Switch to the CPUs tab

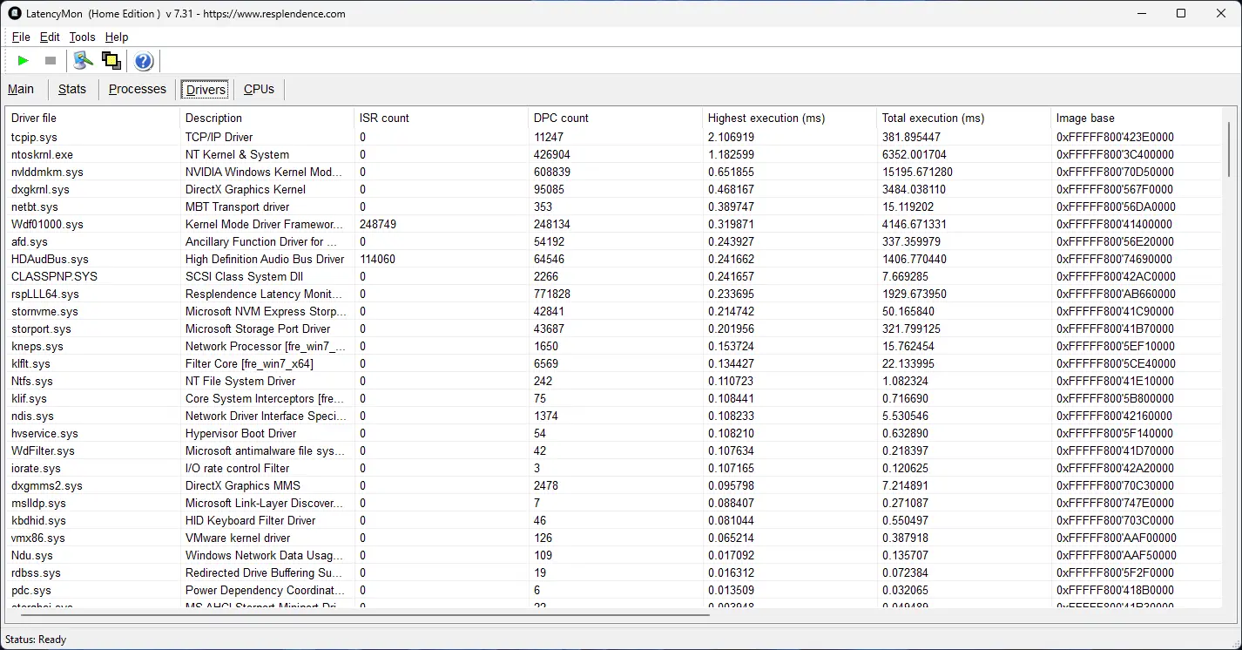point(259,89)
